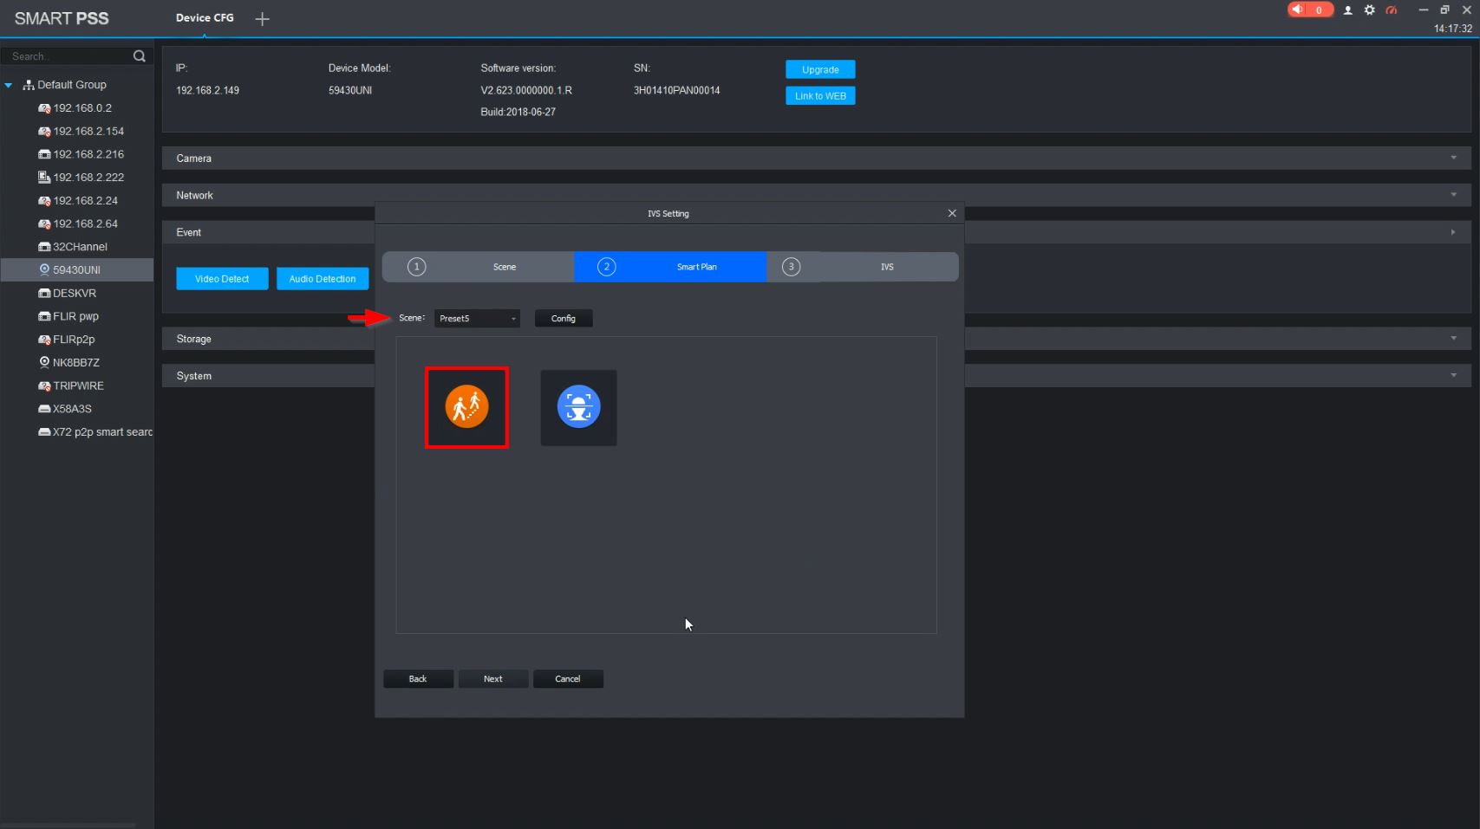Open the Scene preset dropdown

(477, 319)
